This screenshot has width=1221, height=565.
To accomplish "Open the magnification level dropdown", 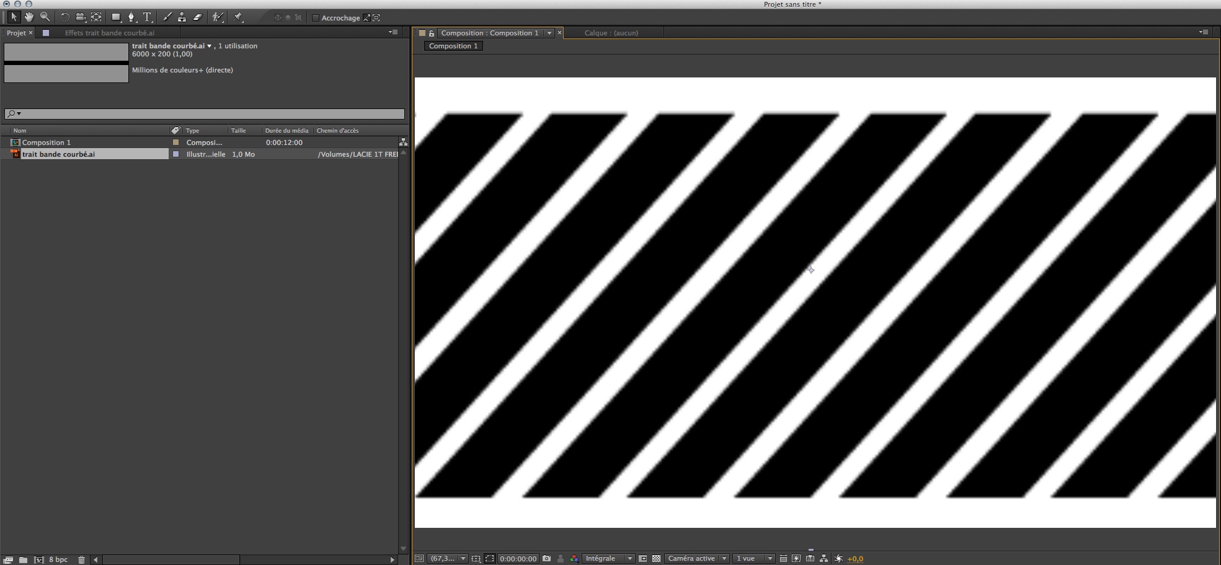I will (463, 558).
